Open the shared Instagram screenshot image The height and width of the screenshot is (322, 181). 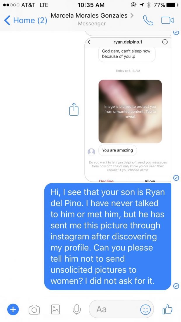point(128,109)
